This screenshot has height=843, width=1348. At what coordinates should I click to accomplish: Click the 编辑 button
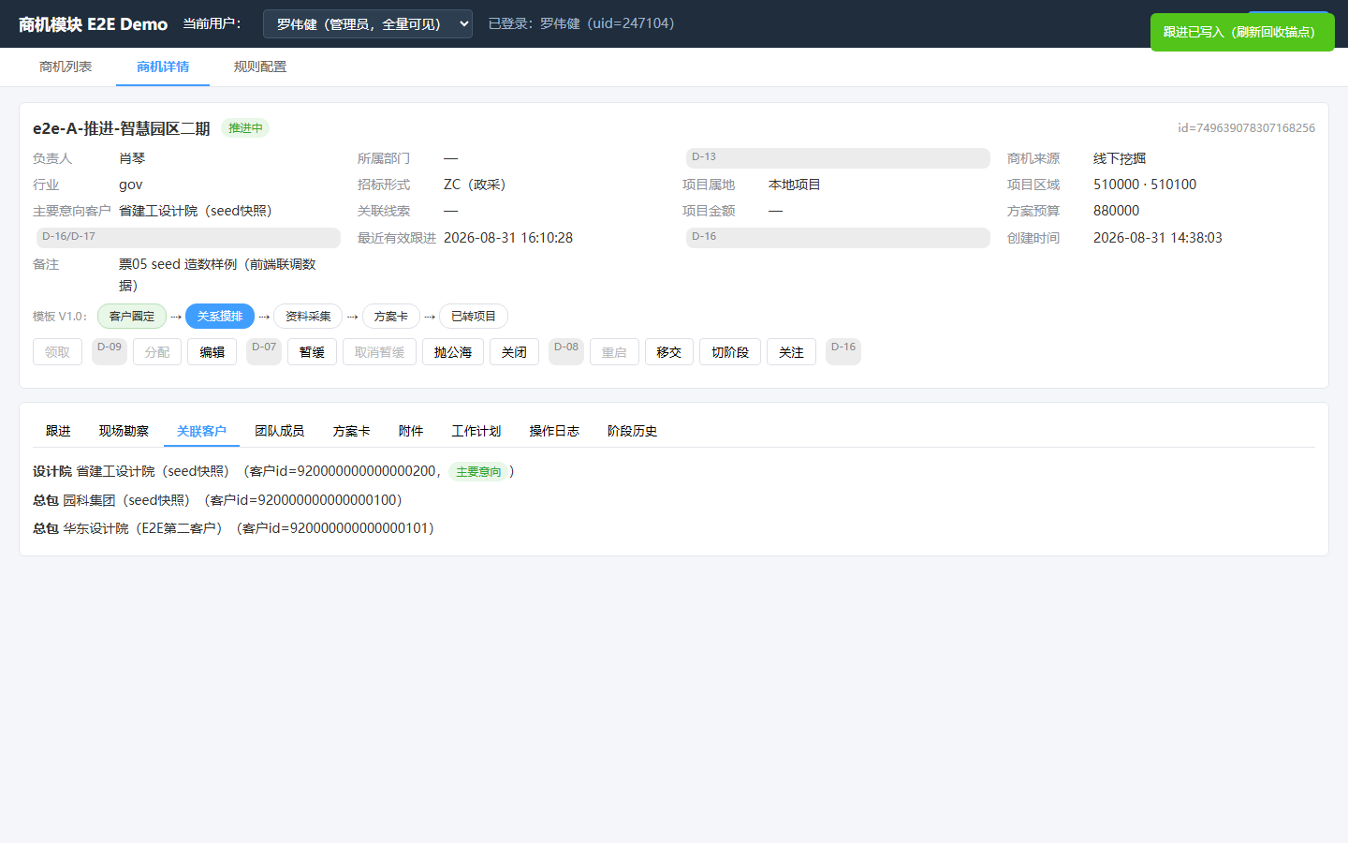(x=212, y=352)
